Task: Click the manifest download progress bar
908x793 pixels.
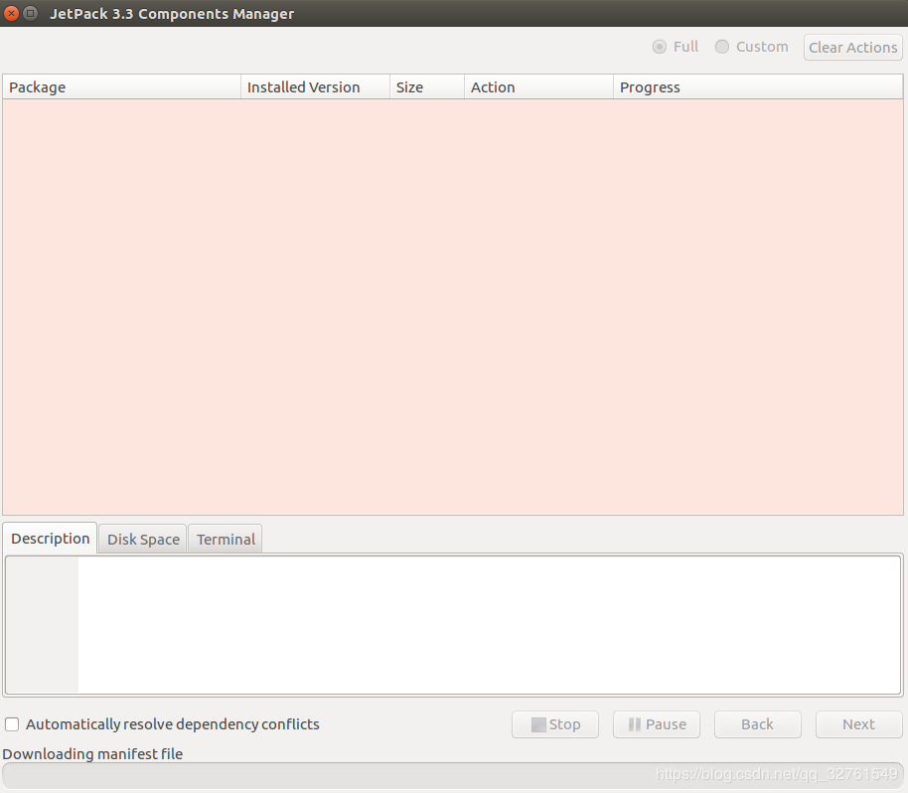Action: click(x=453, y=775)
